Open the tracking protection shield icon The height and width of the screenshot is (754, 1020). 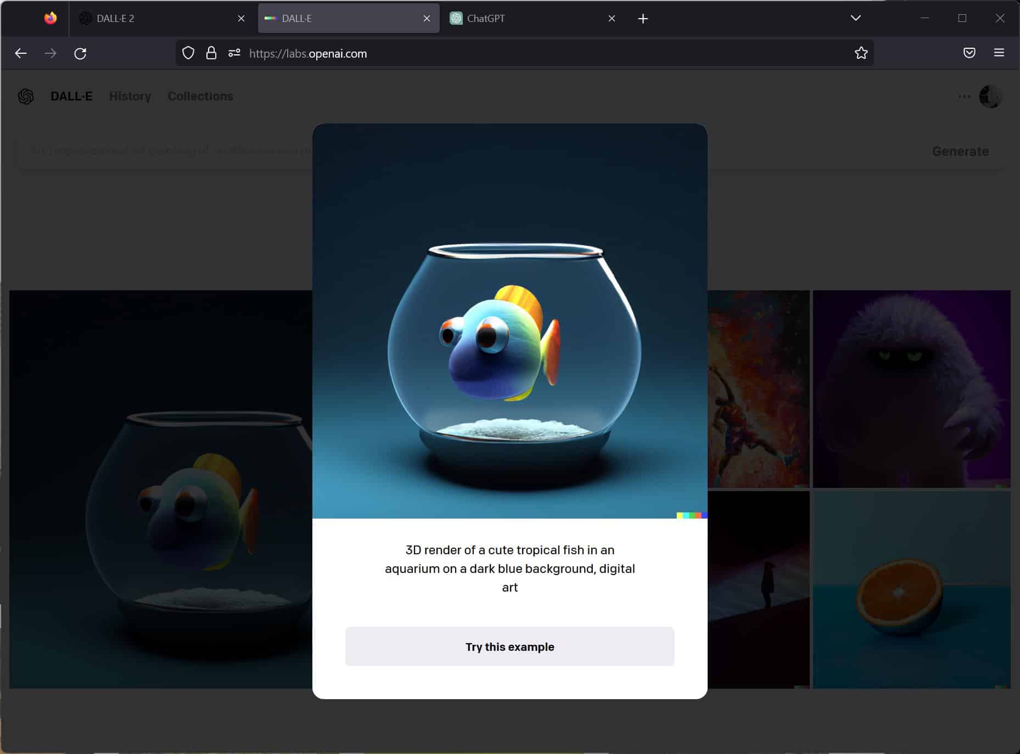[188, 53]
